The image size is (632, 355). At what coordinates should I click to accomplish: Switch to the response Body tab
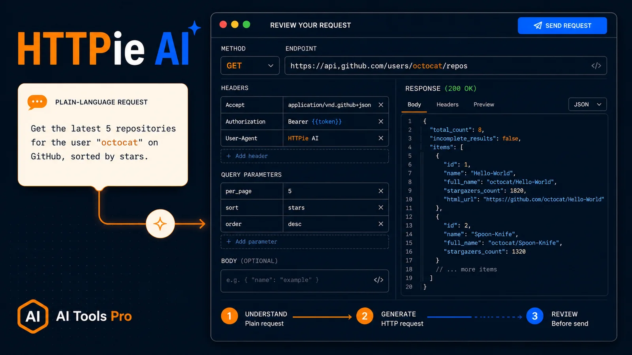pyautogui.click(x=414, y=105)
